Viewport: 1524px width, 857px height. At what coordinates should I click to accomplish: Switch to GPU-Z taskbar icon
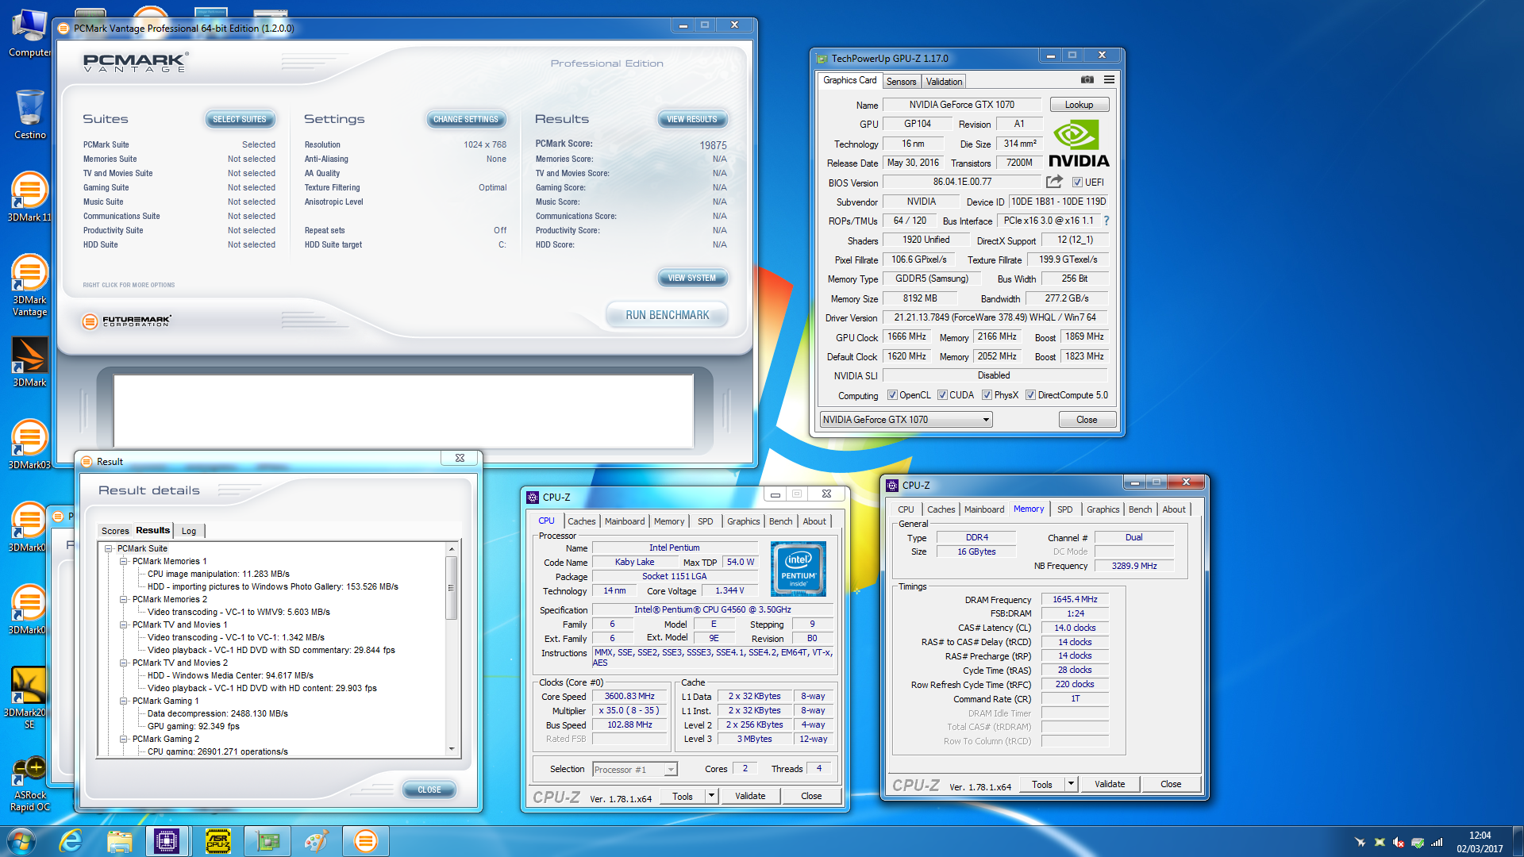pyautogui.click(x=267, y=841)
